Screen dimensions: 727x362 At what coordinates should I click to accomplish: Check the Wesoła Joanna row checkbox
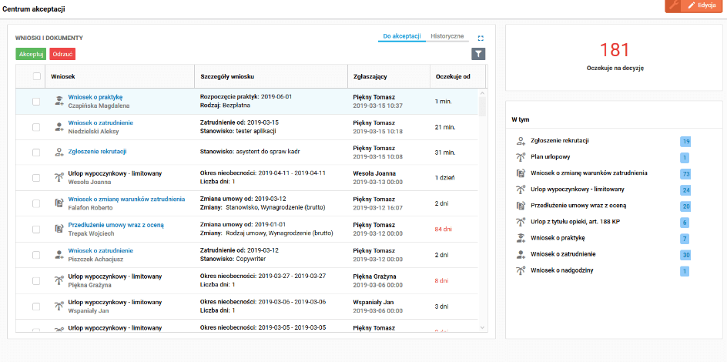pyautogui.click(x=36, y=178)
